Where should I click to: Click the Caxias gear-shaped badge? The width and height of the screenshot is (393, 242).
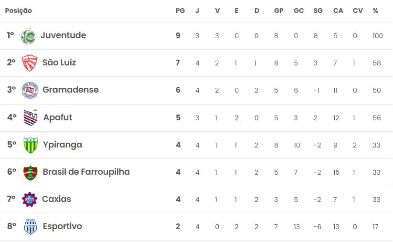pyautogui.click(x=30, y=200)
